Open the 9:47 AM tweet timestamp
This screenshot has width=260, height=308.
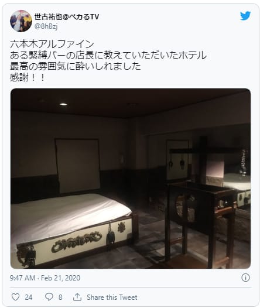[x=23, y=278]
